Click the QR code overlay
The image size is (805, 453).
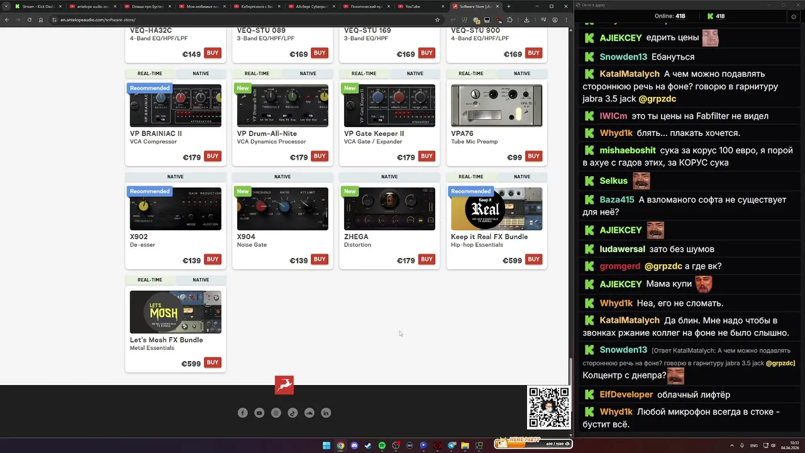click(x=549, y=407)
